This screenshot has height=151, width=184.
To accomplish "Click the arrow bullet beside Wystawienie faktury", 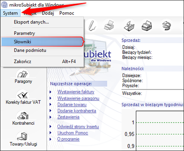I will point(51,92).
